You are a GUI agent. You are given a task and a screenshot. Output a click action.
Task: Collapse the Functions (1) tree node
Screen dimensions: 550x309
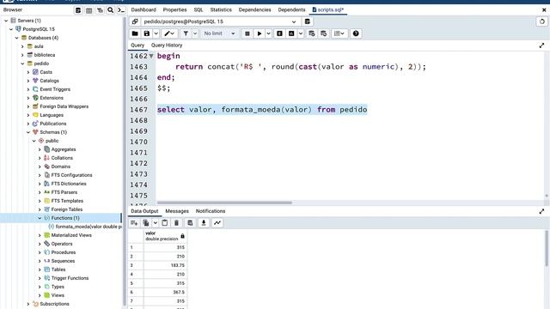[40, 218]
